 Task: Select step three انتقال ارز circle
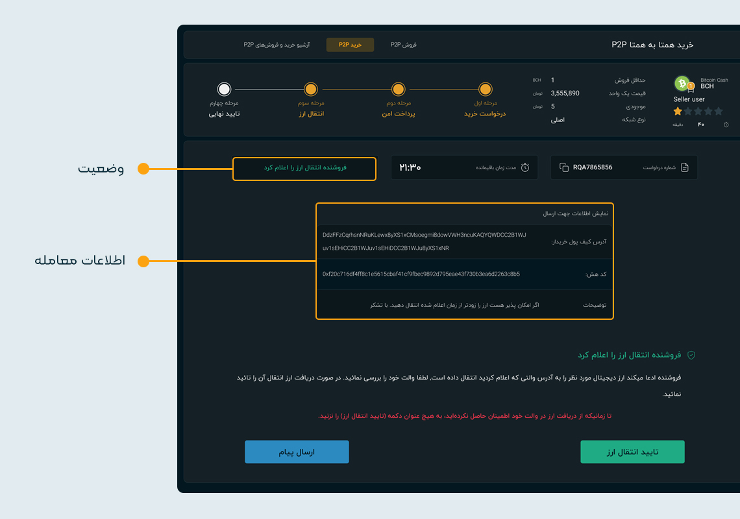tap(310, 89)
